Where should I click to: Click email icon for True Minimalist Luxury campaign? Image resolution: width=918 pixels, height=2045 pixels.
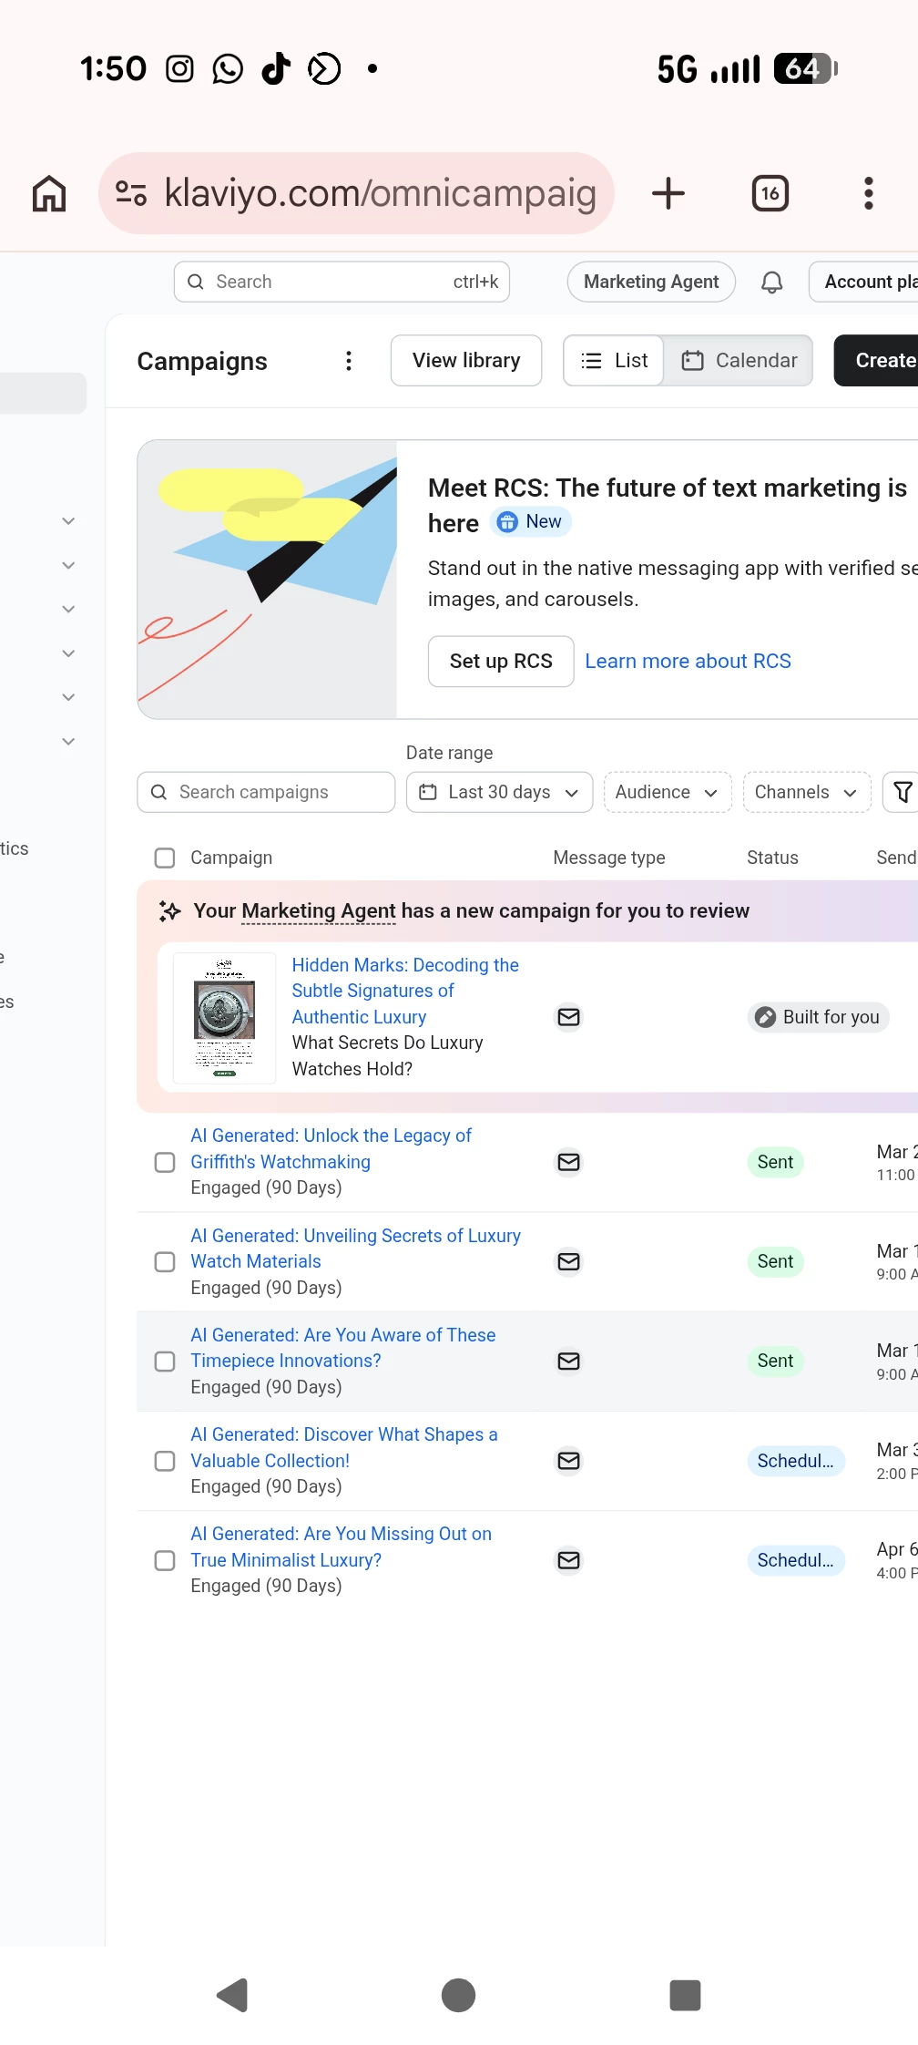coord(569,1560)
